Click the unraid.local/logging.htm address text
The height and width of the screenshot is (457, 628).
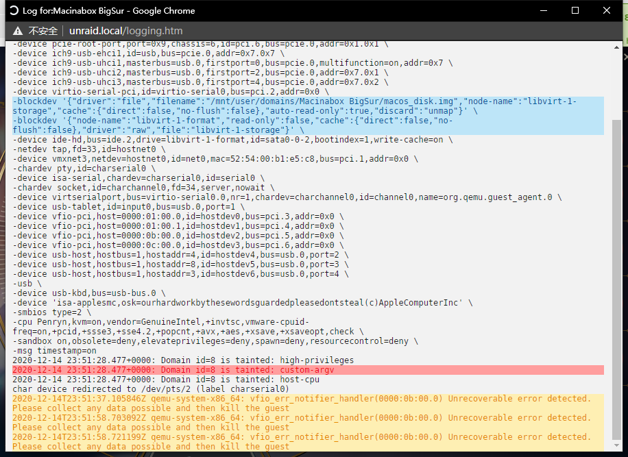pos(125,31)
